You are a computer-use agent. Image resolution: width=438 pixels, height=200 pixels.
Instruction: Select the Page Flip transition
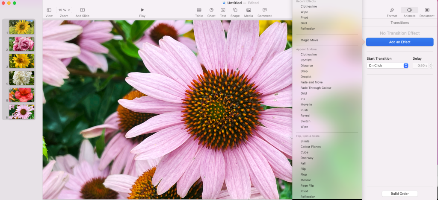[x=307, y=186]
